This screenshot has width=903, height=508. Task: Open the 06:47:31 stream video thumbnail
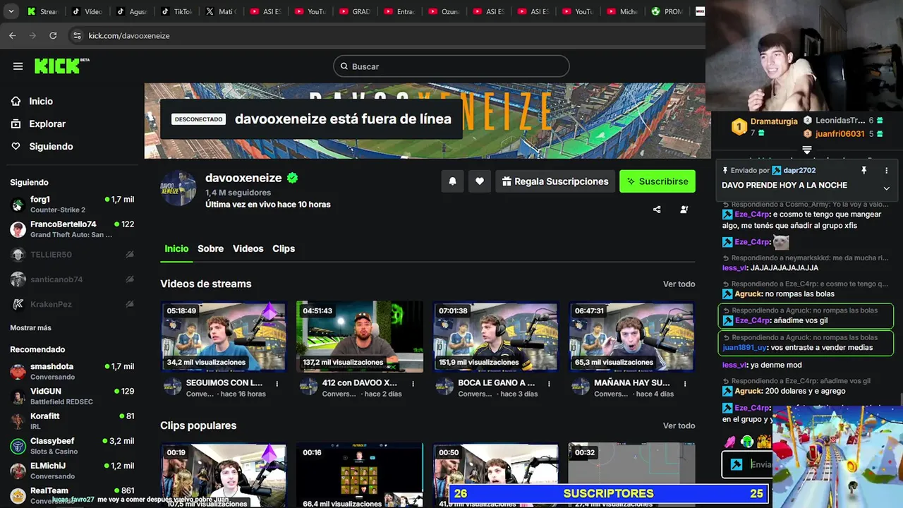[631, 337]
